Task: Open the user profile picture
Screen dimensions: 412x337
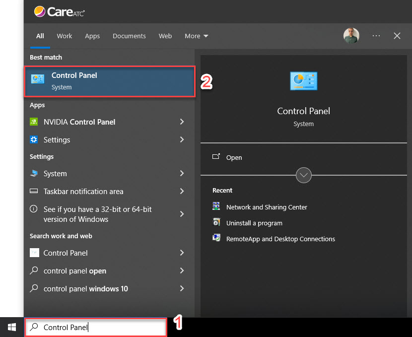Action: point(351,36)
